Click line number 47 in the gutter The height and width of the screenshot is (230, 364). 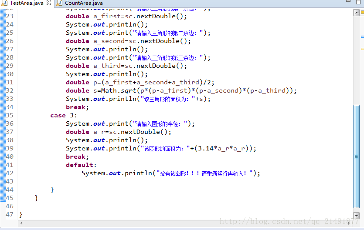pos(10,214)
